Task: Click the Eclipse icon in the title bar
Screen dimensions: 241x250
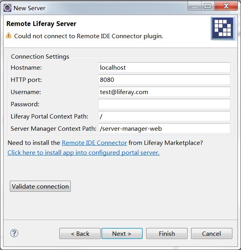Action: click(x=7, y=8)
